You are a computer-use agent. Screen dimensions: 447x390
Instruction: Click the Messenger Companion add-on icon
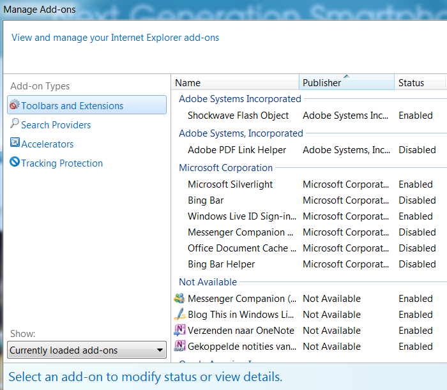(x=179, y=299)
